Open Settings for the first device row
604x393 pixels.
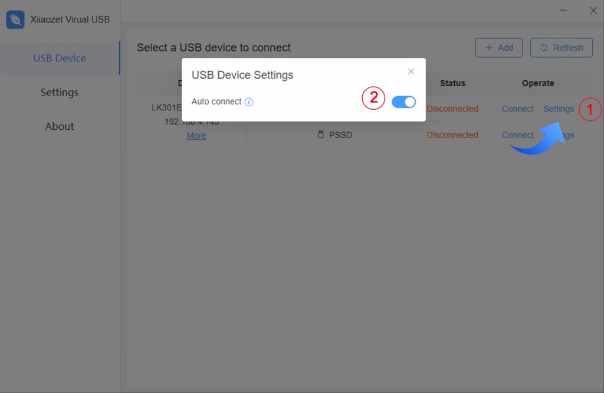[558, 109]
